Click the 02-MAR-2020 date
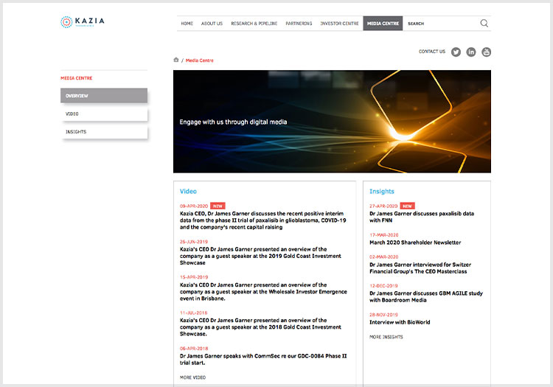 [x=383, y=257]
